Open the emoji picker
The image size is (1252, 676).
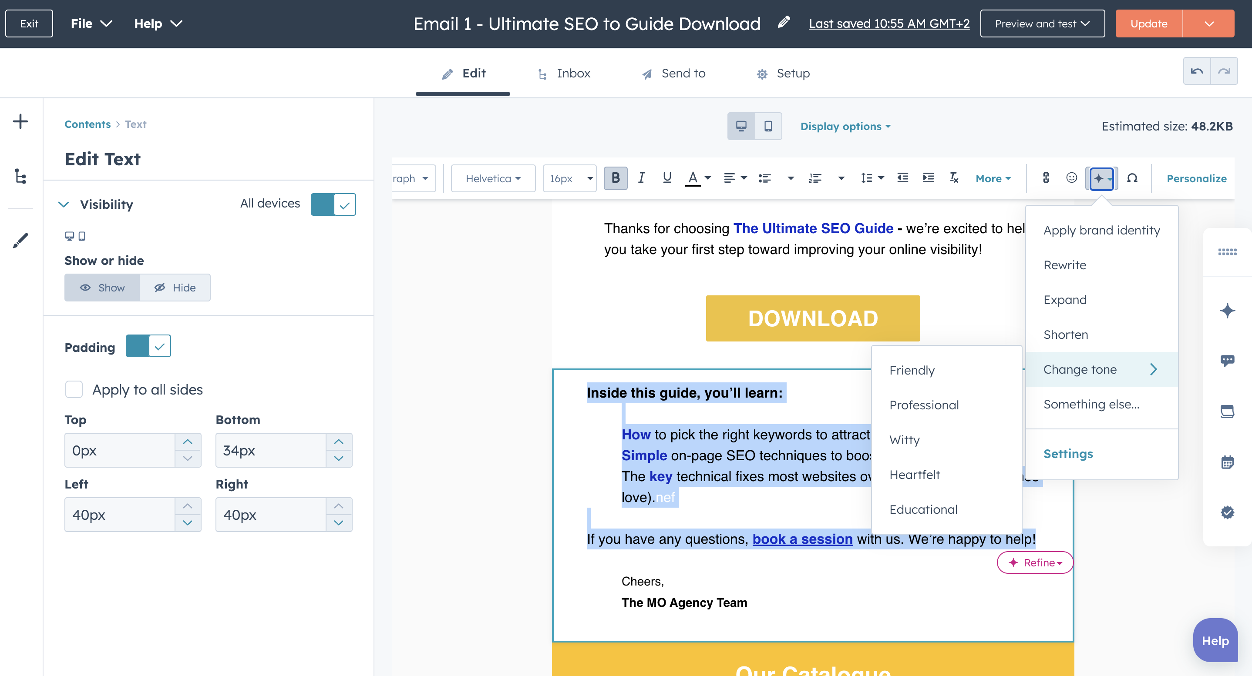coord(1071,178)
